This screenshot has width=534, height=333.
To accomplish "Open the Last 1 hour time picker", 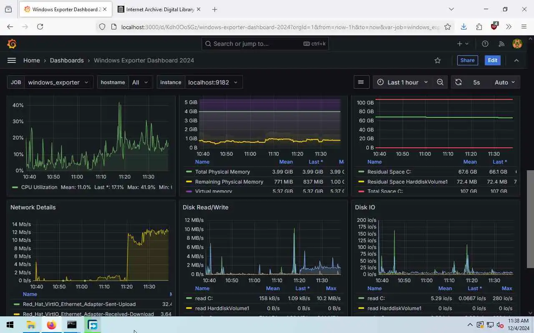I will tap(403, 82).
